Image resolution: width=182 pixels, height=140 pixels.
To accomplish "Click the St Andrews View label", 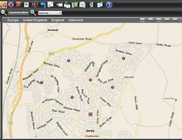I will pyautogui.click(x=55, y=84).
